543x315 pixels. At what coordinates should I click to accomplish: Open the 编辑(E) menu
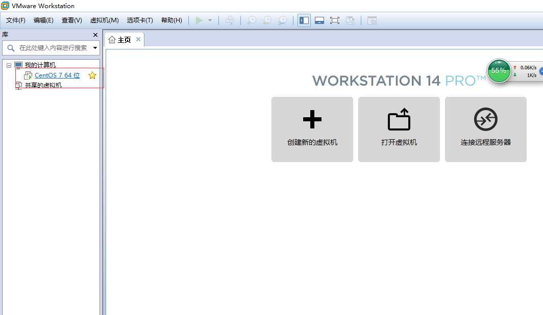pyautogui.click(x=43, y=20)
